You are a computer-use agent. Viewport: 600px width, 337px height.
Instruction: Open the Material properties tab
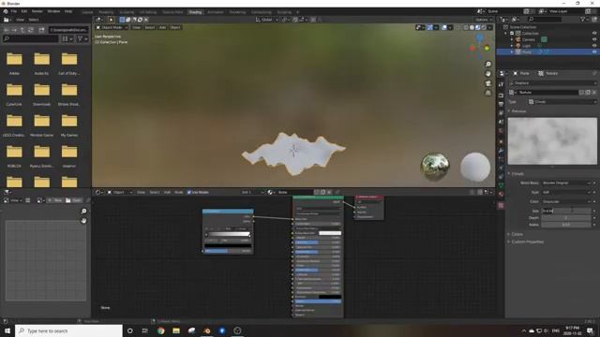[x=501, y=194]
